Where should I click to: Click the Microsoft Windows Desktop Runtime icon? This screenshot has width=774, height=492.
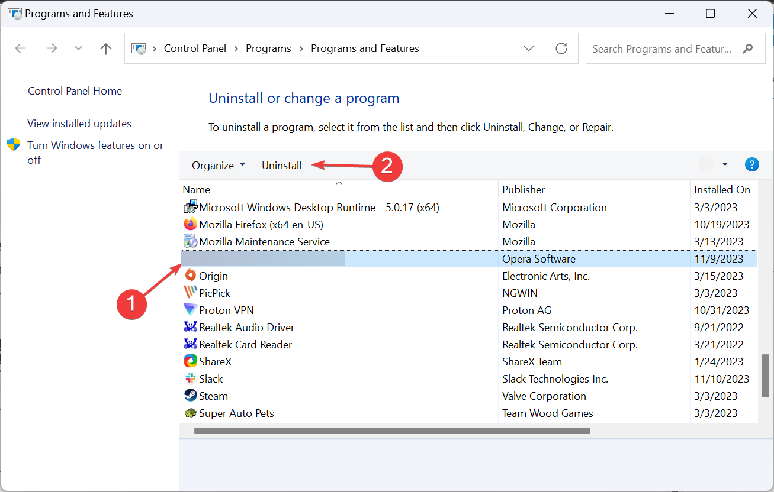tap(190, 207)
